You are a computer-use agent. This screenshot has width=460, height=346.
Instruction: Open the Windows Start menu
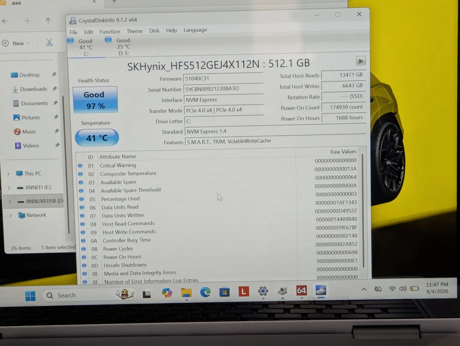click(x=31, y=296)
